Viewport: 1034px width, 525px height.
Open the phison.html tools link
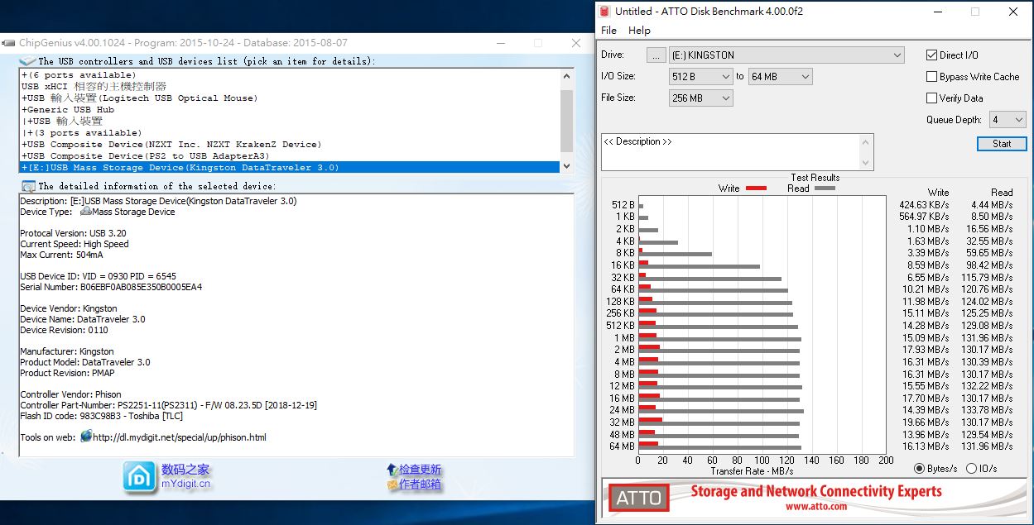[180, 437]
